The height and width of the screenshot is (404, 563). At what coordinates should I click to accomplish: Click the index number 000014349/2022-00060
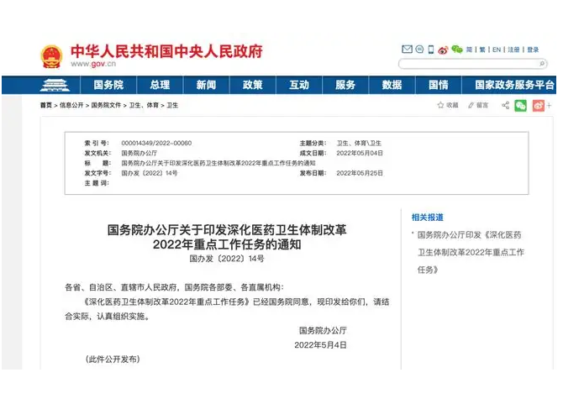tap(156, 143)
